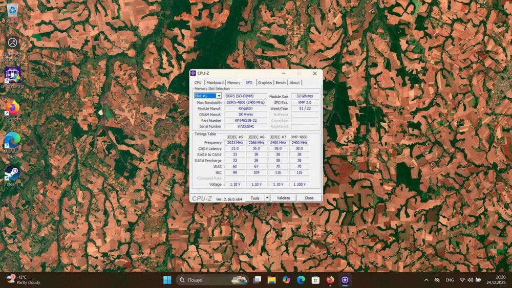Click the Validate button
512x288 pixels.
coord(284,198)
